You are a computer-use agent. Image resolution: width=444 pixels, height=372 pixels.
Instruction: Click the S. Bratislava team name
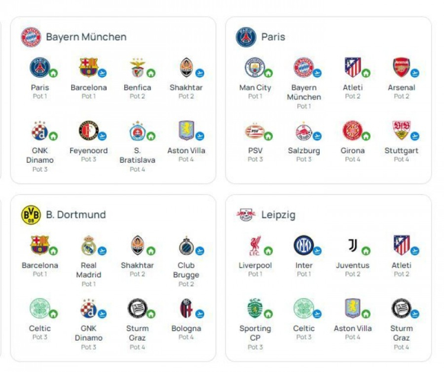coord(137,155)
